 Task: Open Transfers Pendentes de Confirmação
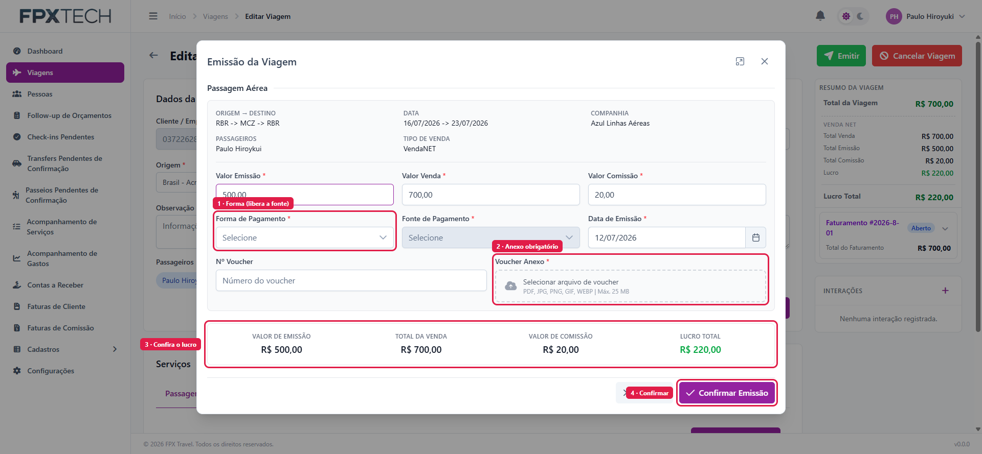click(x=65, y=163)
